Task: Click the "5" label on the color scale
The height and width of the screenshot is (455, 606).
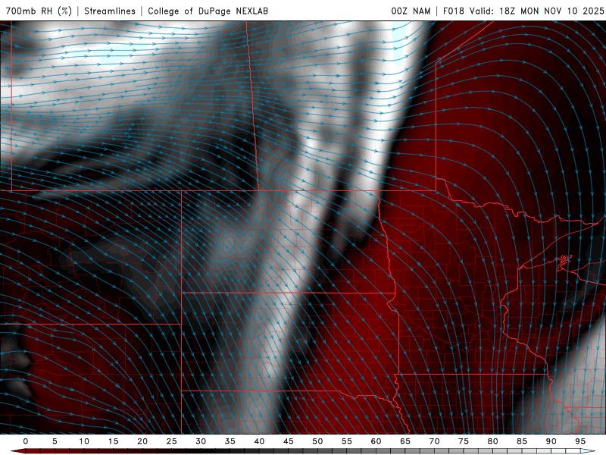Action: point(55,441)
